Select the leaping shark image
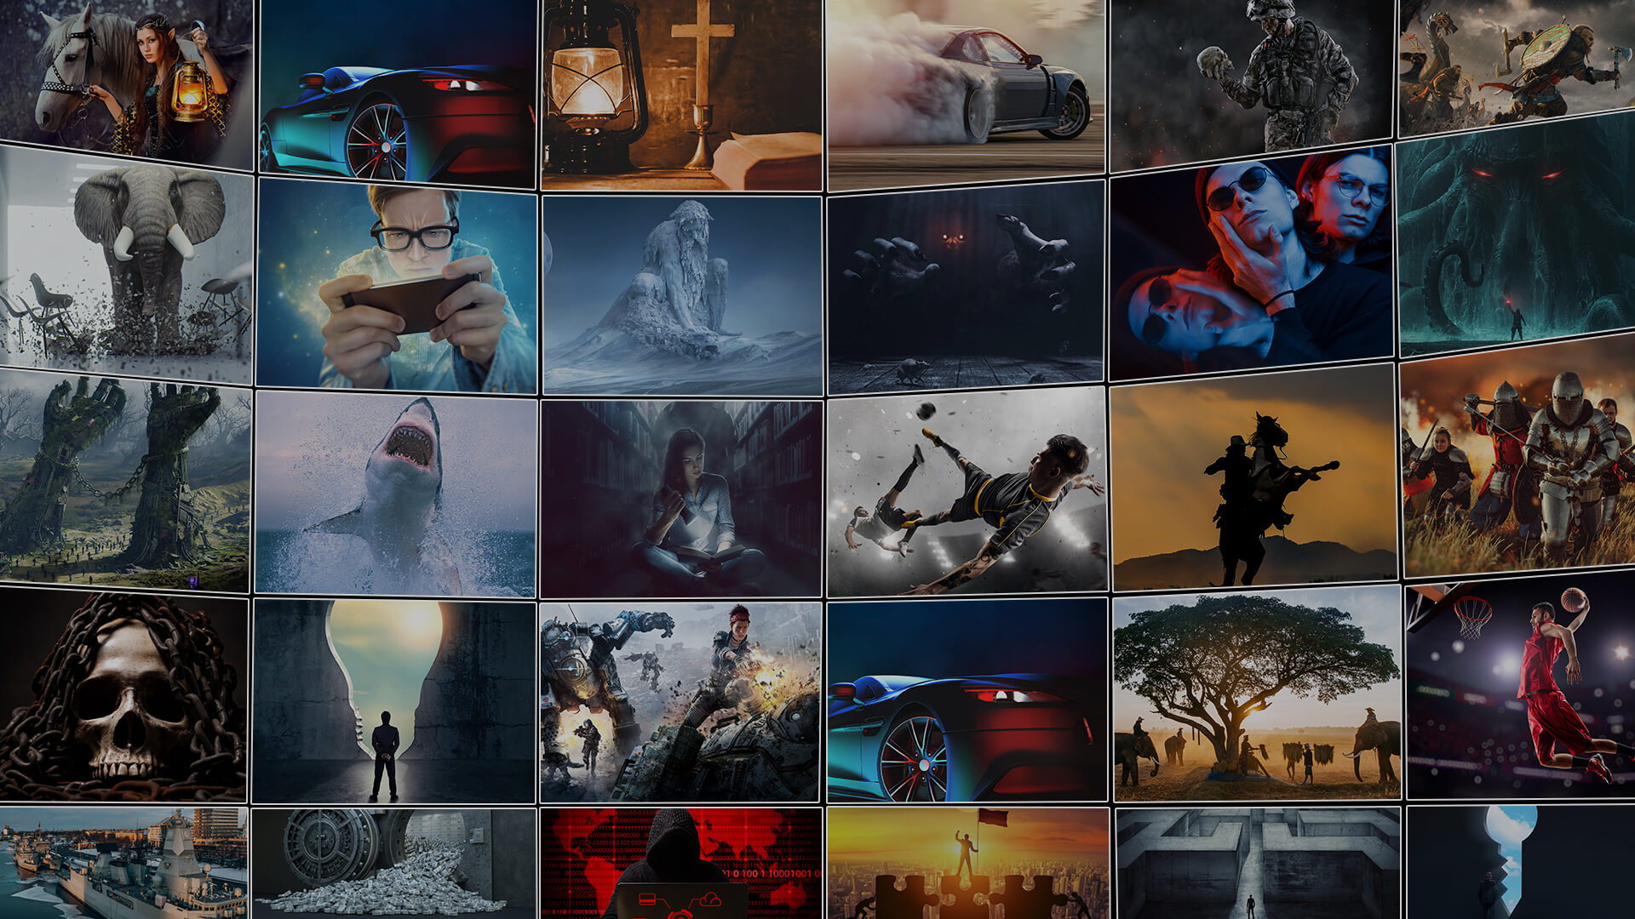 coord(395,495)
